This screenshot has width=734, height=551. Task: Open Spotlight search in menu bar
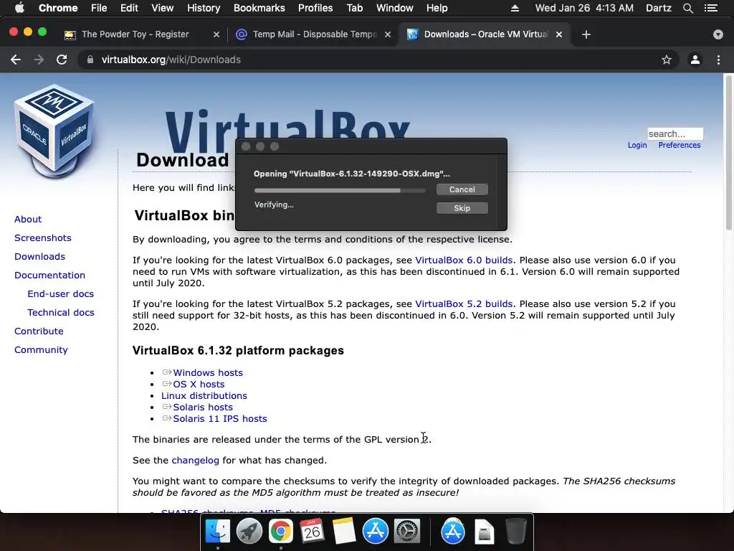687,8
